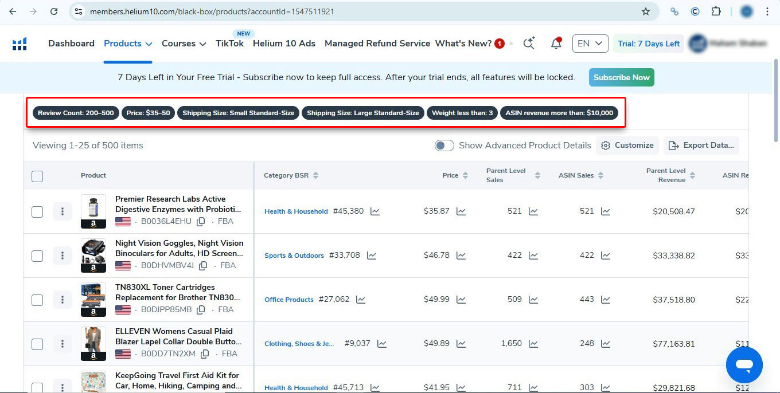Select TN830XL Toner Cartridges checkbox
The height and width of the screenshot is (393, 780).
[37, 300]
